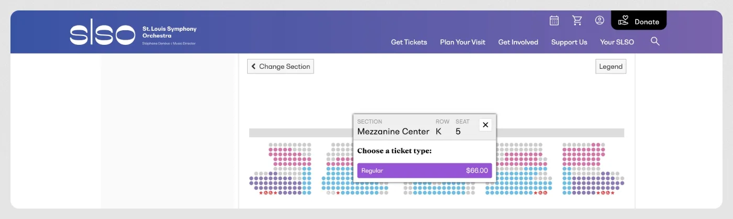Screen dimensions: 733x219
Task: Go back with the Change Section button
Action: [280, 66]
